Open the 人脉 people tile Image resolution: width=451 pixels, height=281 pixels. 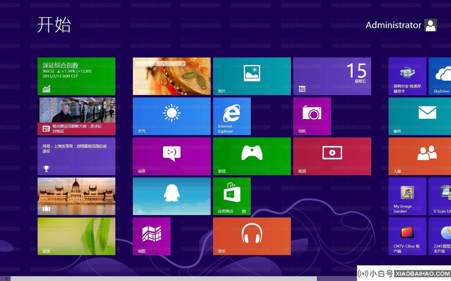[x=420, y=156]
